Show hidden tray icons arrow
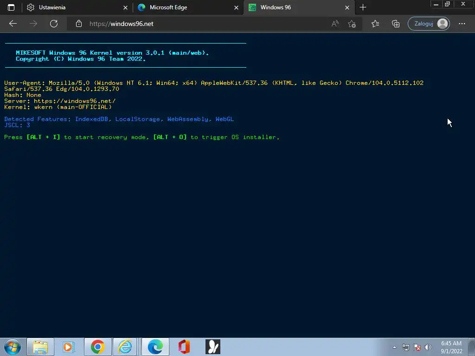Image resolution: width=475 pixels, height=356 pixels. click(x=394, y=347)
